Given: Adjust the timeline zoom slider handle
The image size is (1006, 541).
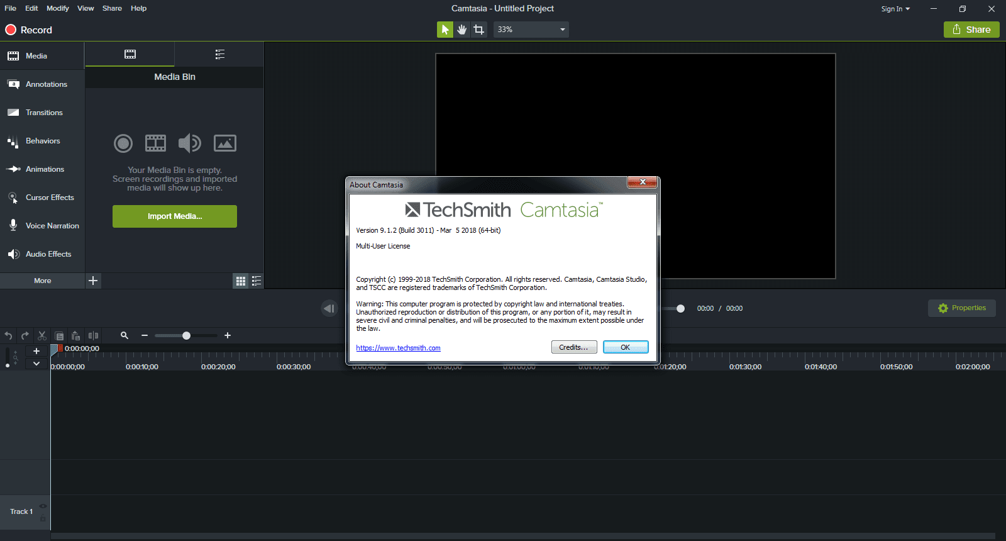Looking at the screenshot, I should pyautogui.click(x=186, y=336).
